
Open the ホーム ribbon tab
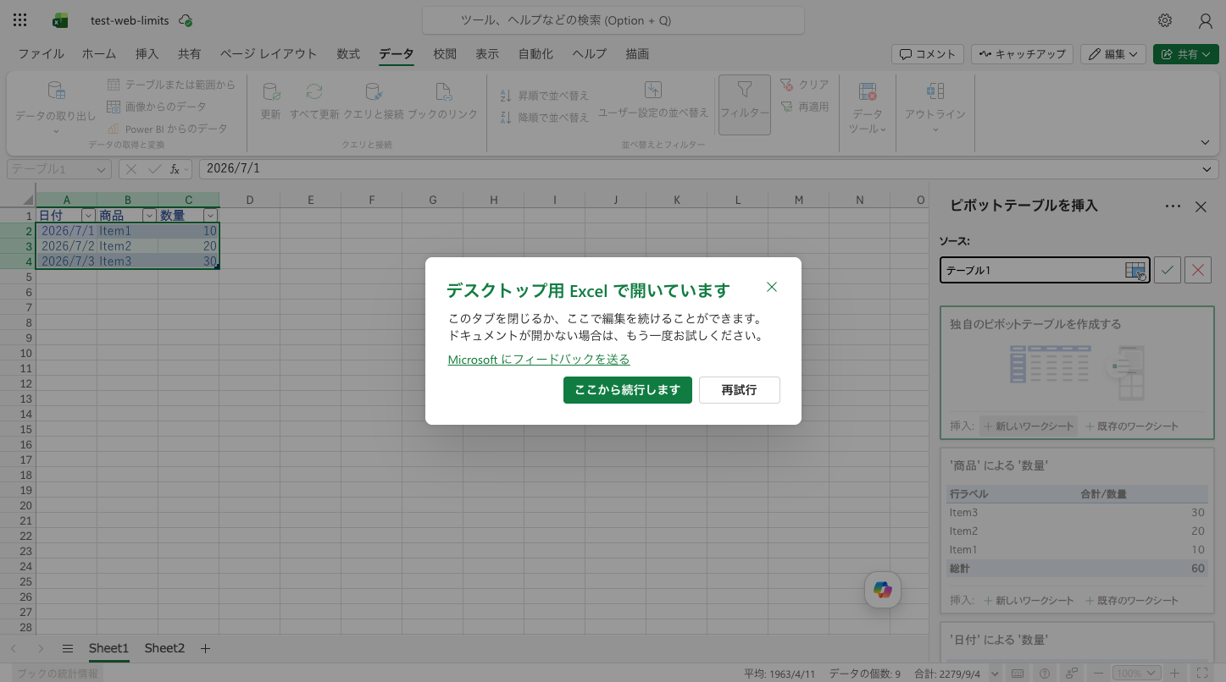99,53
